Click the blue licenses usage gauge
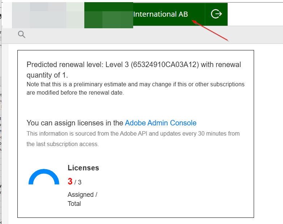The width and height of the screenshot is (283, 224). [44, 177]
